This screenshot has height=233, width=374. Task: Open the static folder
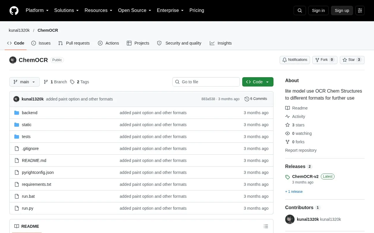[x=27, y=125]
